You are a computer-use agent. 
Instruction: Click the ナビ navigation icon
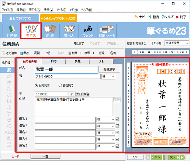click(x=140, y=17)
